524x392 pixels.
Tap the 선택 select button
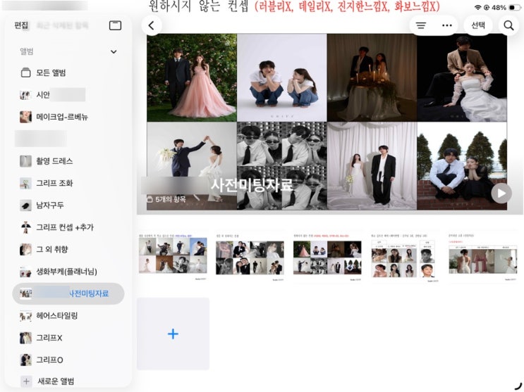click(478, 25)
